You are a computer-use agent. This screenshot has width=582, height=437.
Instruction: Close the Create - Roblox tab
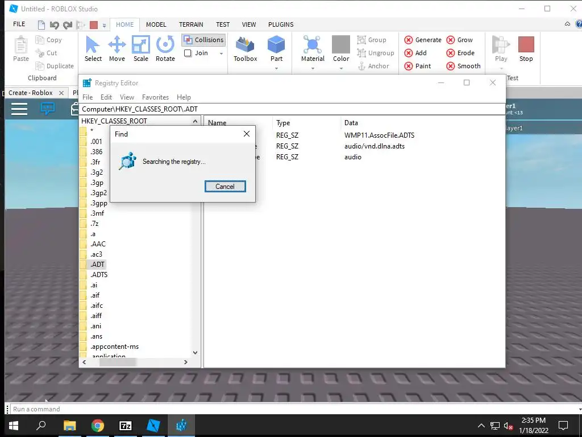61,93
